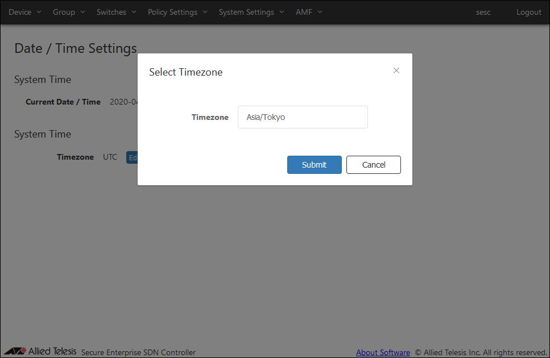Expand the AMF menu chevron

(320, 12)
